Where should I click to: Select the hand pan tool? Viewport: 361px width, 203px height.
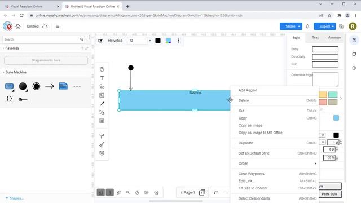coord(102,69)
